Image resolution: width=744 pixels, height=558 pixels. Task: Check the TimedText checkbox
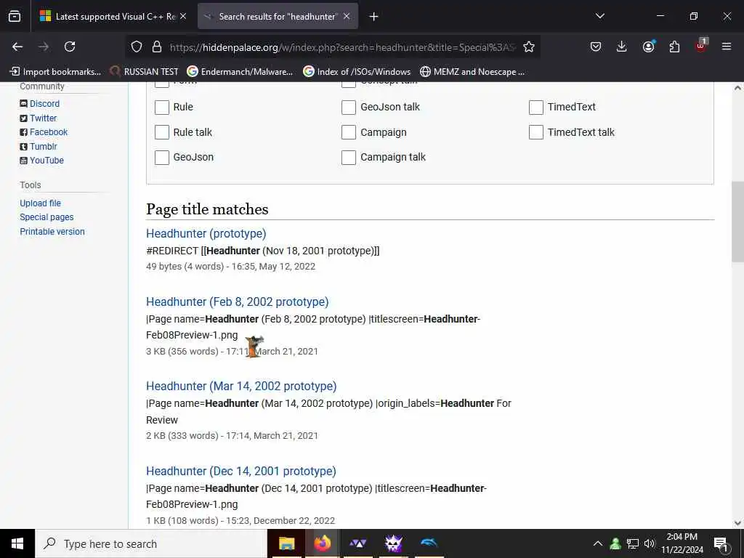point(536,108)
